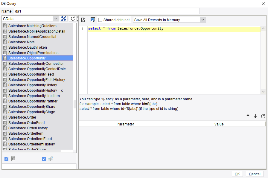The image size is (268, 178).
Task: Select Salesforce.OpportunityLineItem table
Action: point(34,96)
